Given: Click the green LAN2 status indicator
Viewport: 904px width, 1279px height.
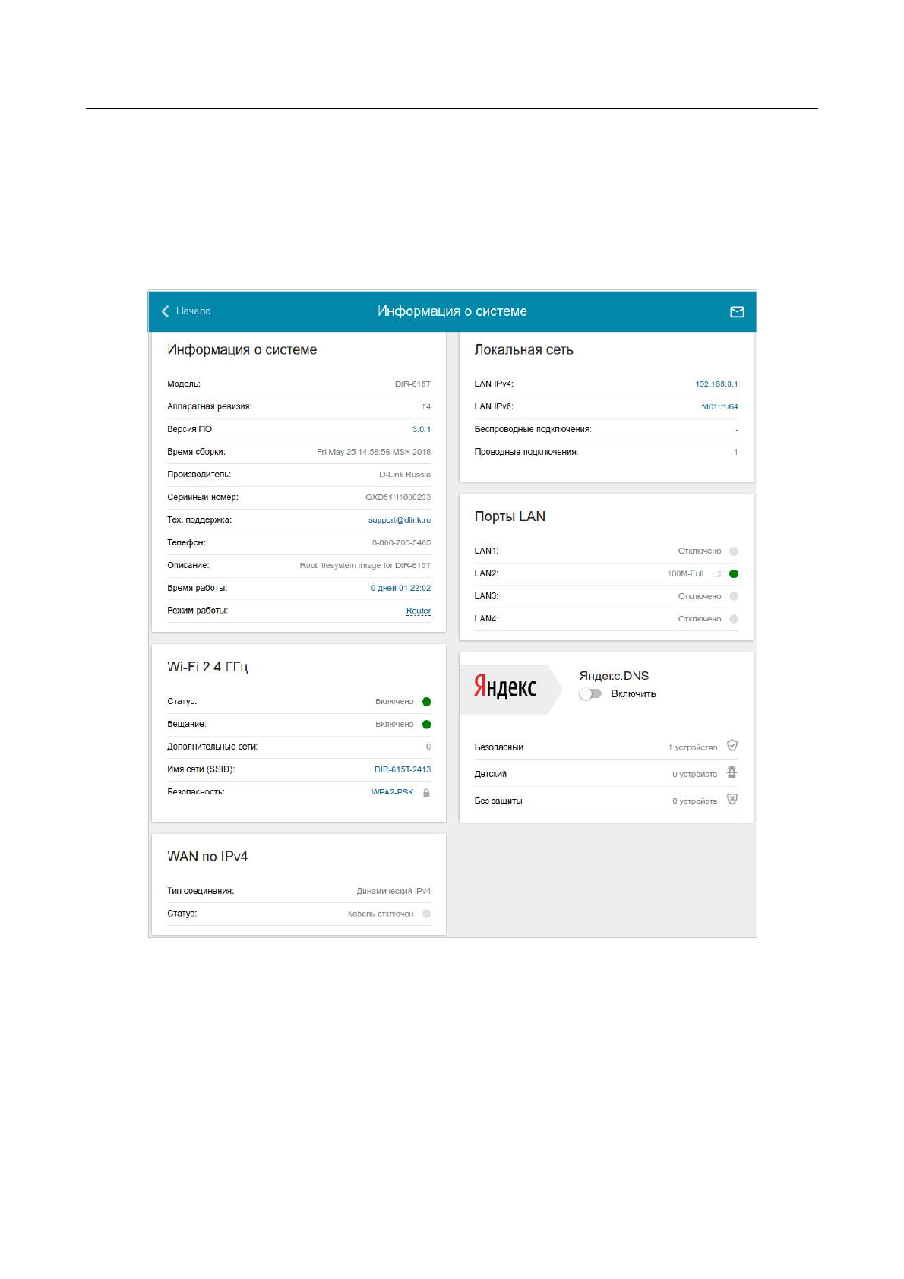Looking at the screenshot, I should point(733,574).
